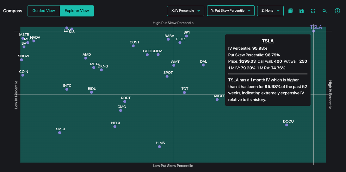Viewport: 346px width, 172px height.
Task: Click the NVDA data point
Action: pyautogui.click(x=34, y=41)
